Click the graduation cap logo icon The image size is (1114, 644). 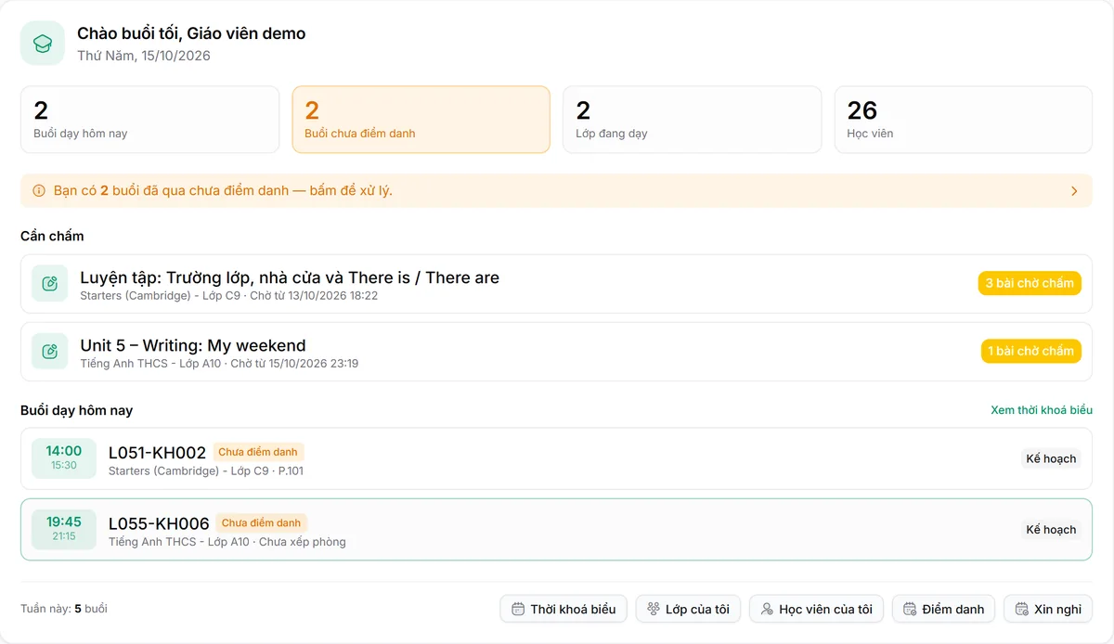tap(43, 43)
